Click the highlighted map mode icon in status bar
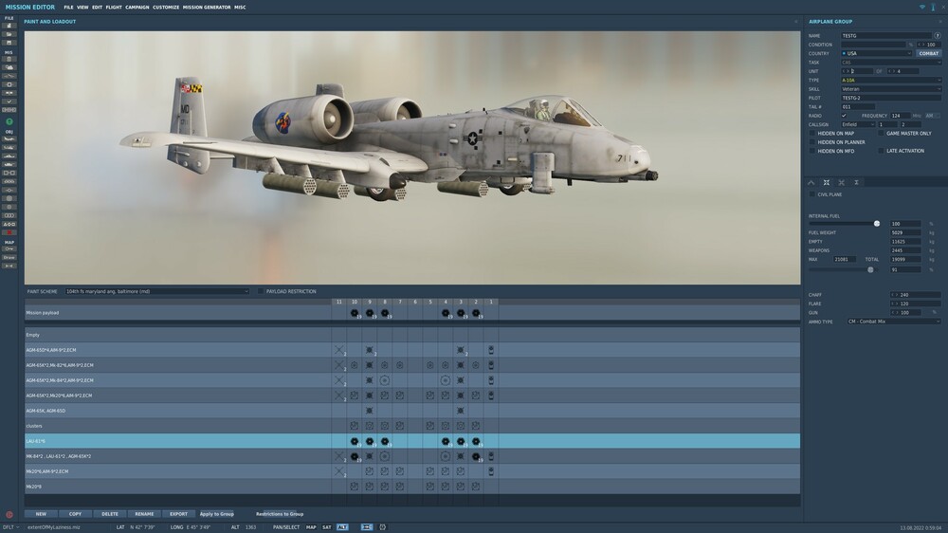 tap(367, 527)
